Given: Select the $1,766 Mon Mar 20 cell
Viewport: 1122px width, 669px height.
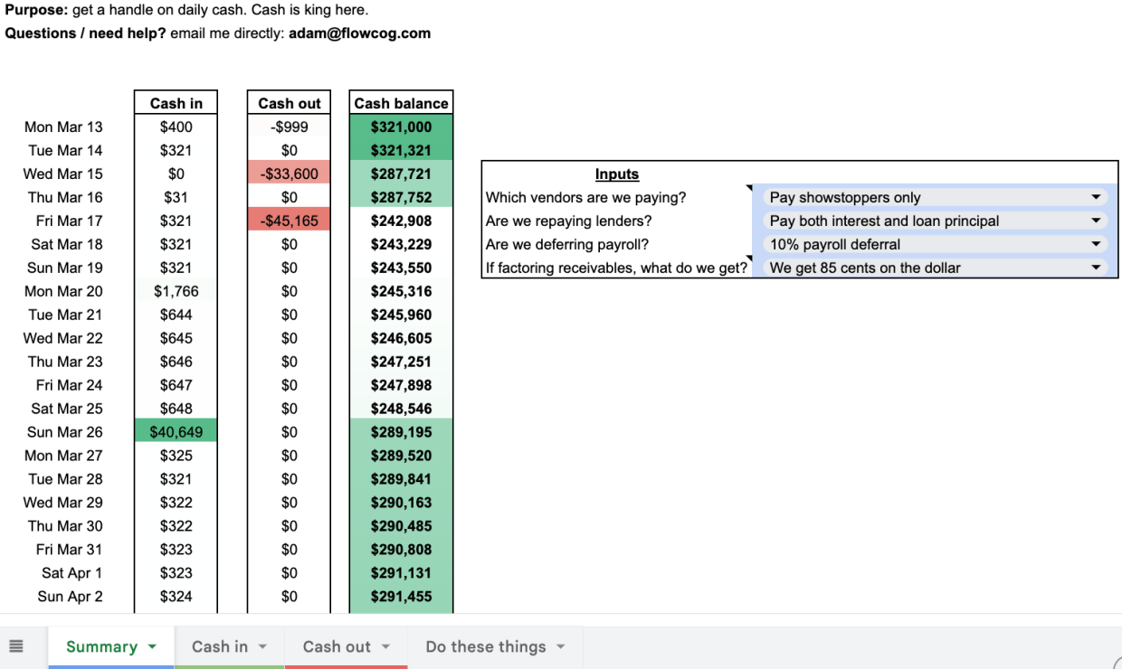Looking at the screenshot, I should pos(175,291).
